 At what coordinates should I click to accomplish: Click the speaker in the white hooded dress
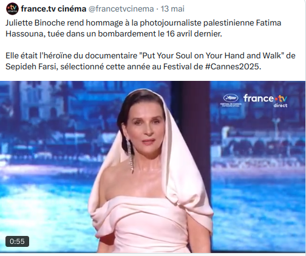[151, 170]
